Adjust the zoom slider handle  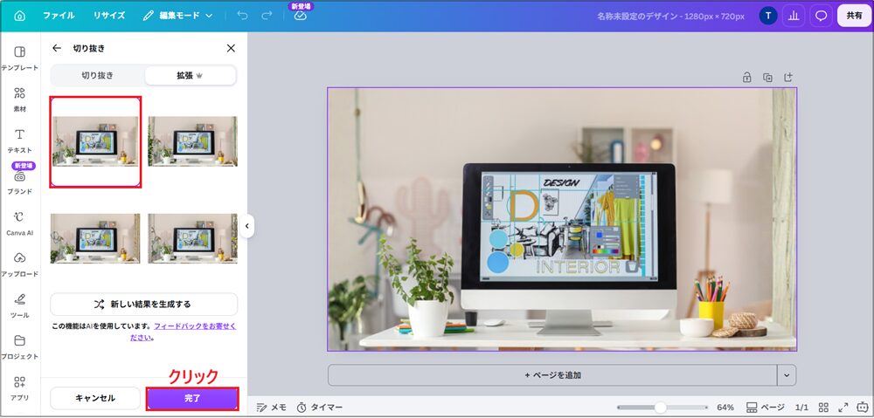click(x=661, y=408)
